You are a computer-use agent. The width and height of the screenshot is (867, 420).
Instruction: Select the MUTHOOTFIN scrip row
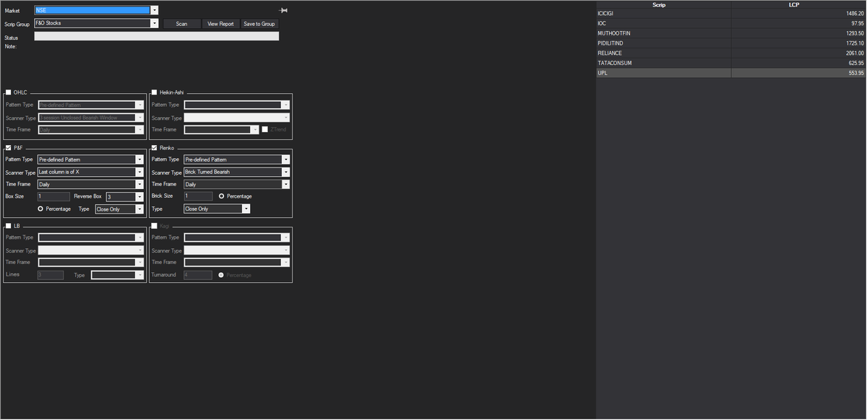731,33
